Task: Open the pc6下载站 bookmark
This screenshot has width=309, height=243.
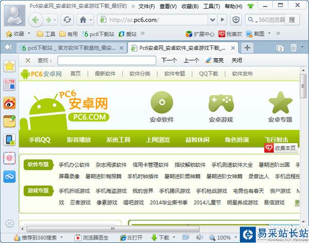Action: (98, 34)
